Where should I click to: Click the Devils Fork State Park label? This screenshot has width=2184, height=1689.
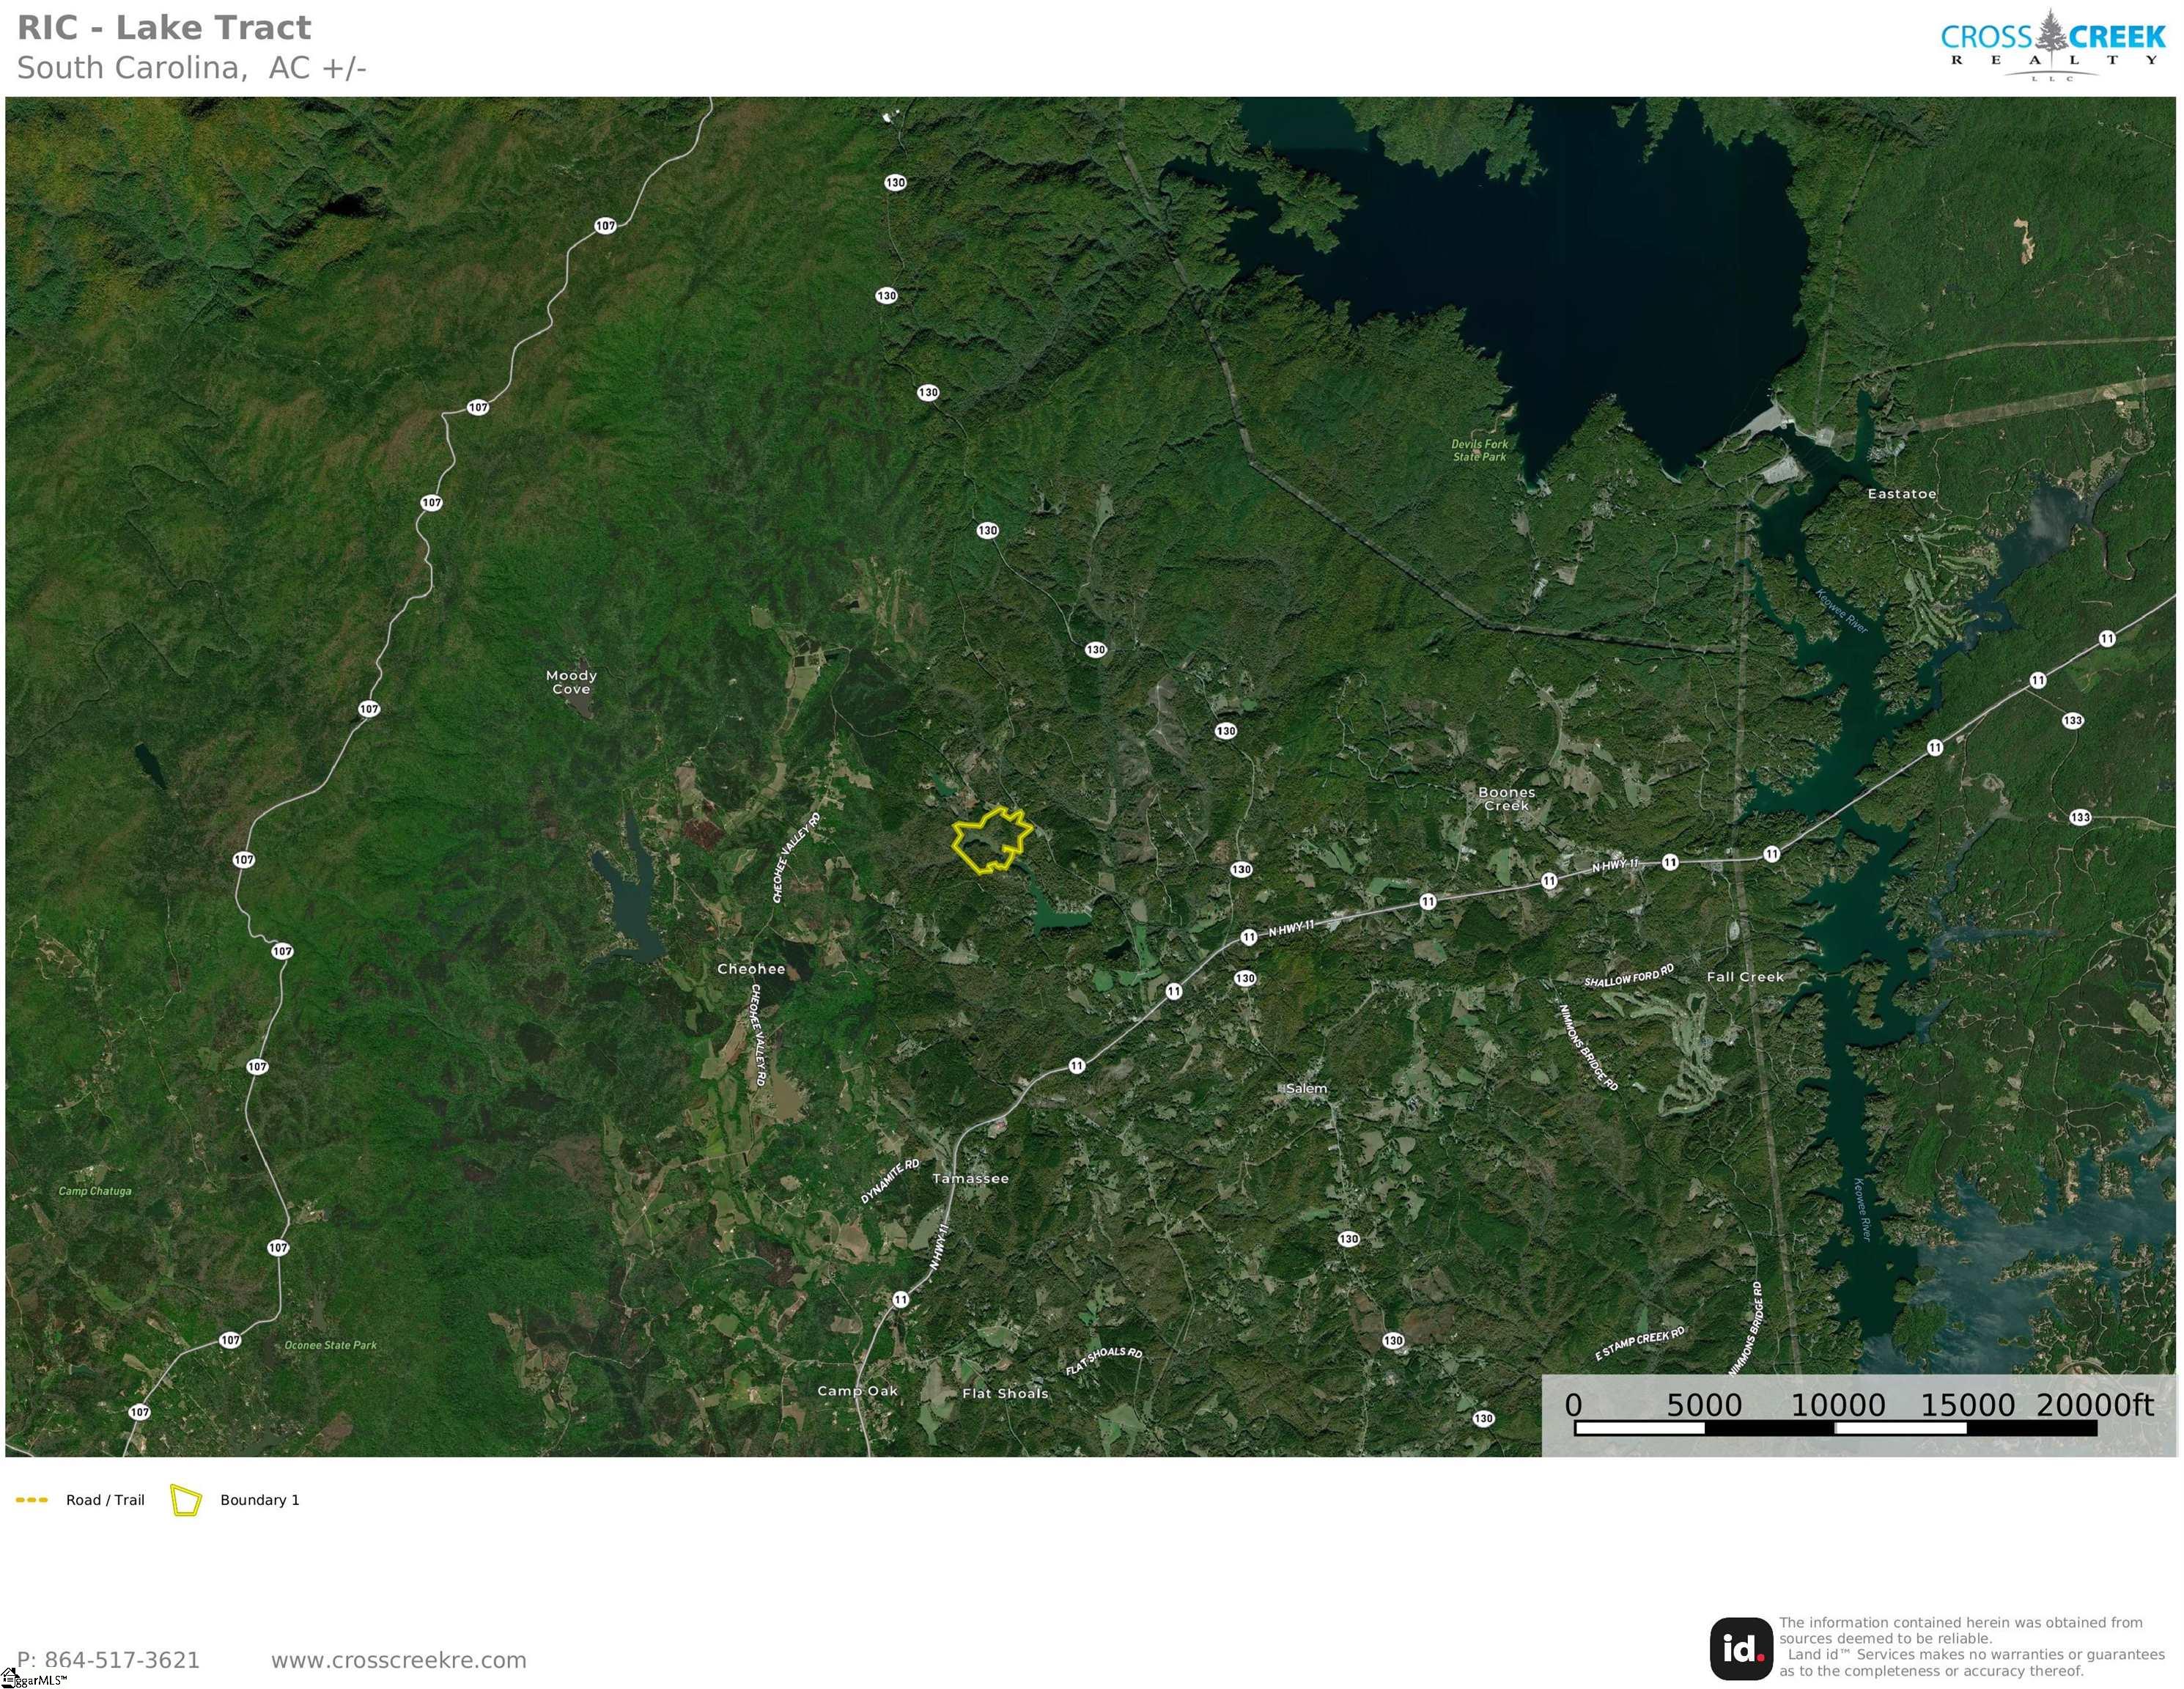(1479, 450)
